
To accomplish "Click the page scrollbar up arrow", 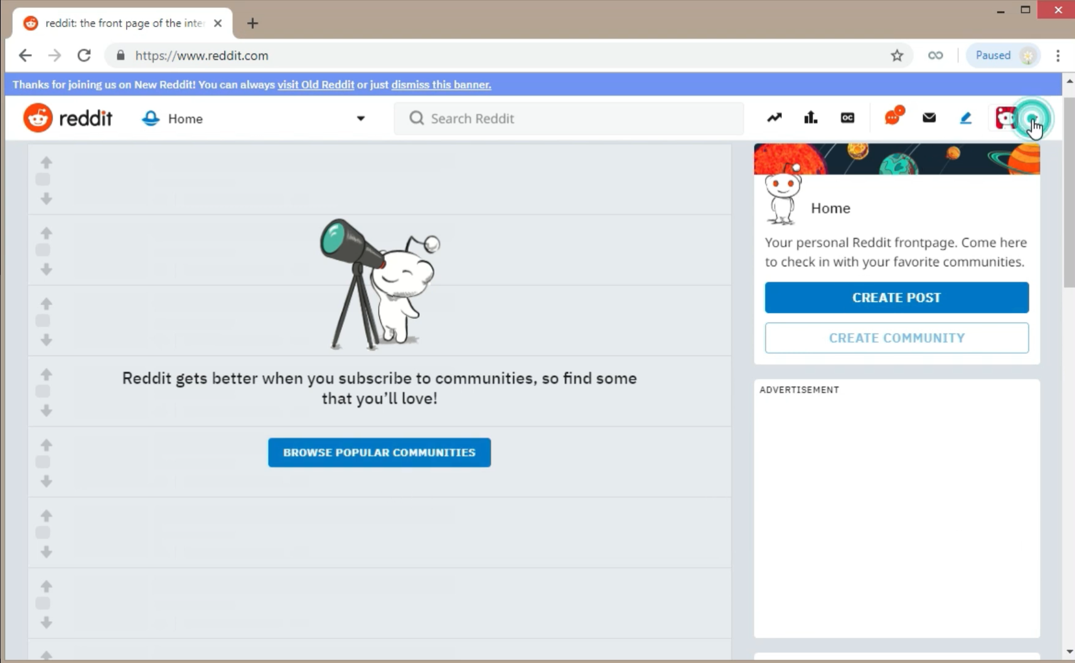I will coord(1069,81).
